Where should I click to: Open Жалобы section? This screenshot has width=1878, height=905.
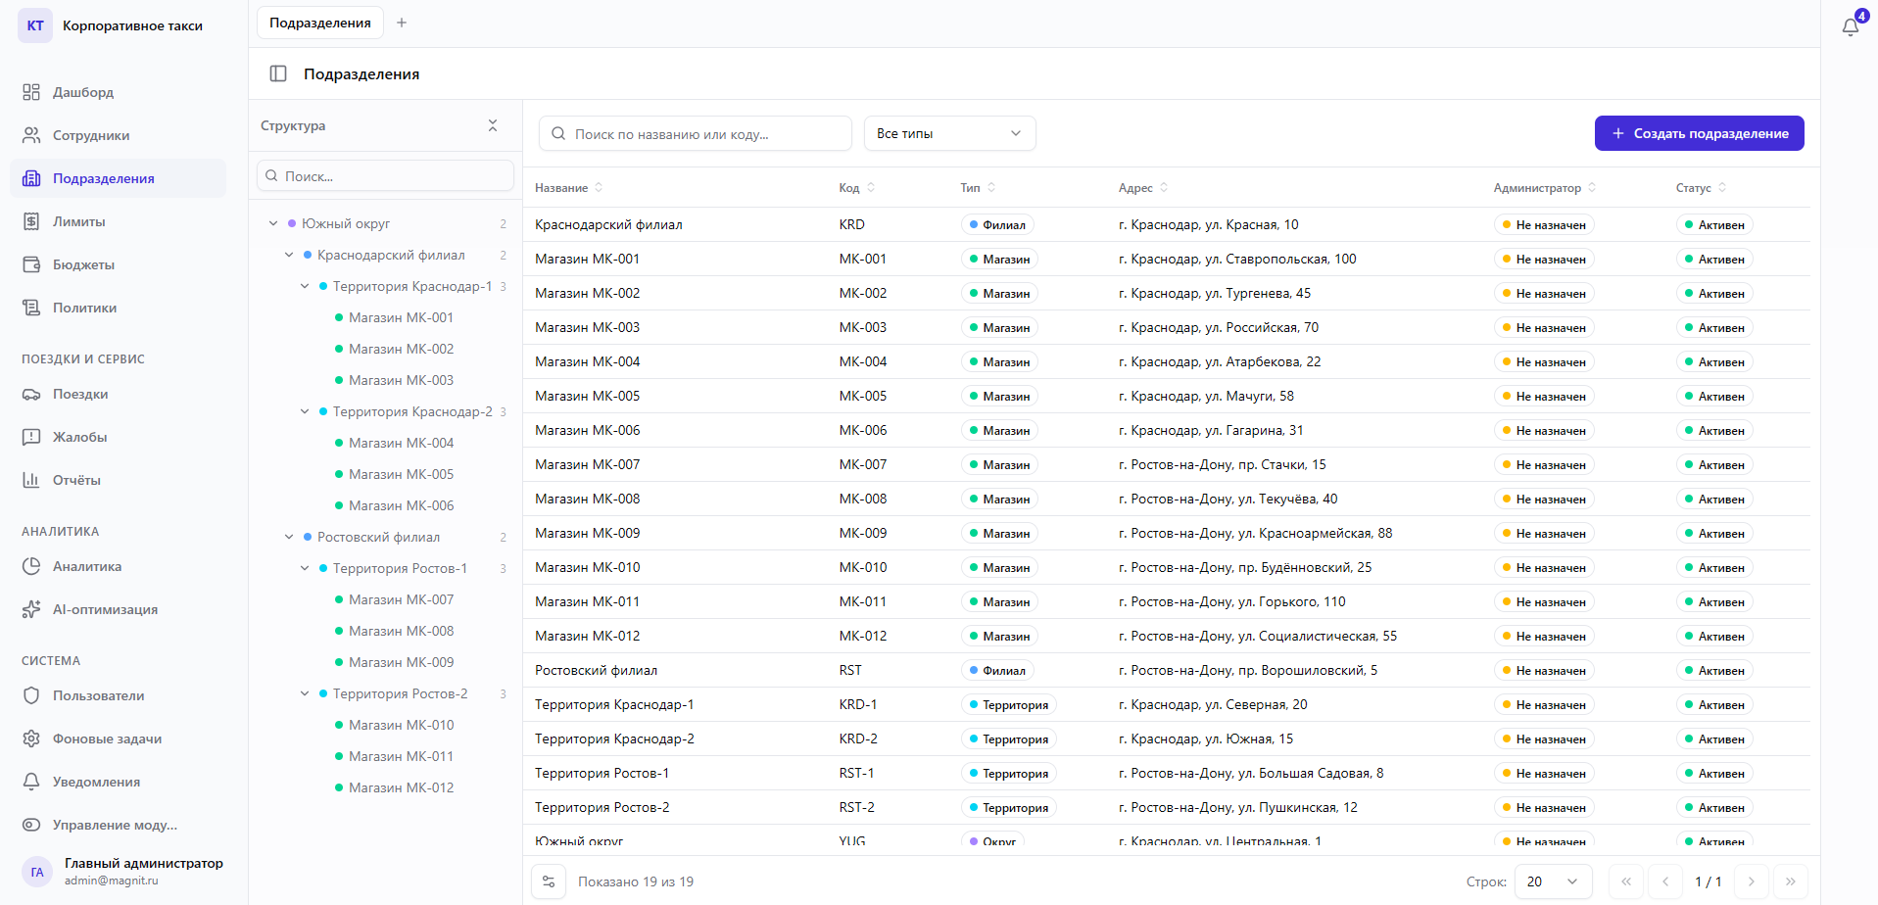pos(79,437)
